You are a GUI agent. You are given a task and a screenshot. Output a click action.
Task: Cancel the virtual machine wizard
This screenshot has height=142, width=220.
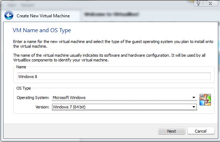[201, 131]
